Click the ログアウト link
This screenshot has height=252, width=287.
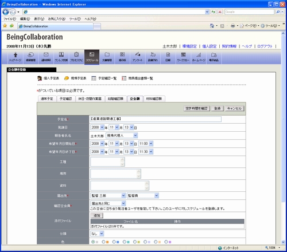pos(265,46)
